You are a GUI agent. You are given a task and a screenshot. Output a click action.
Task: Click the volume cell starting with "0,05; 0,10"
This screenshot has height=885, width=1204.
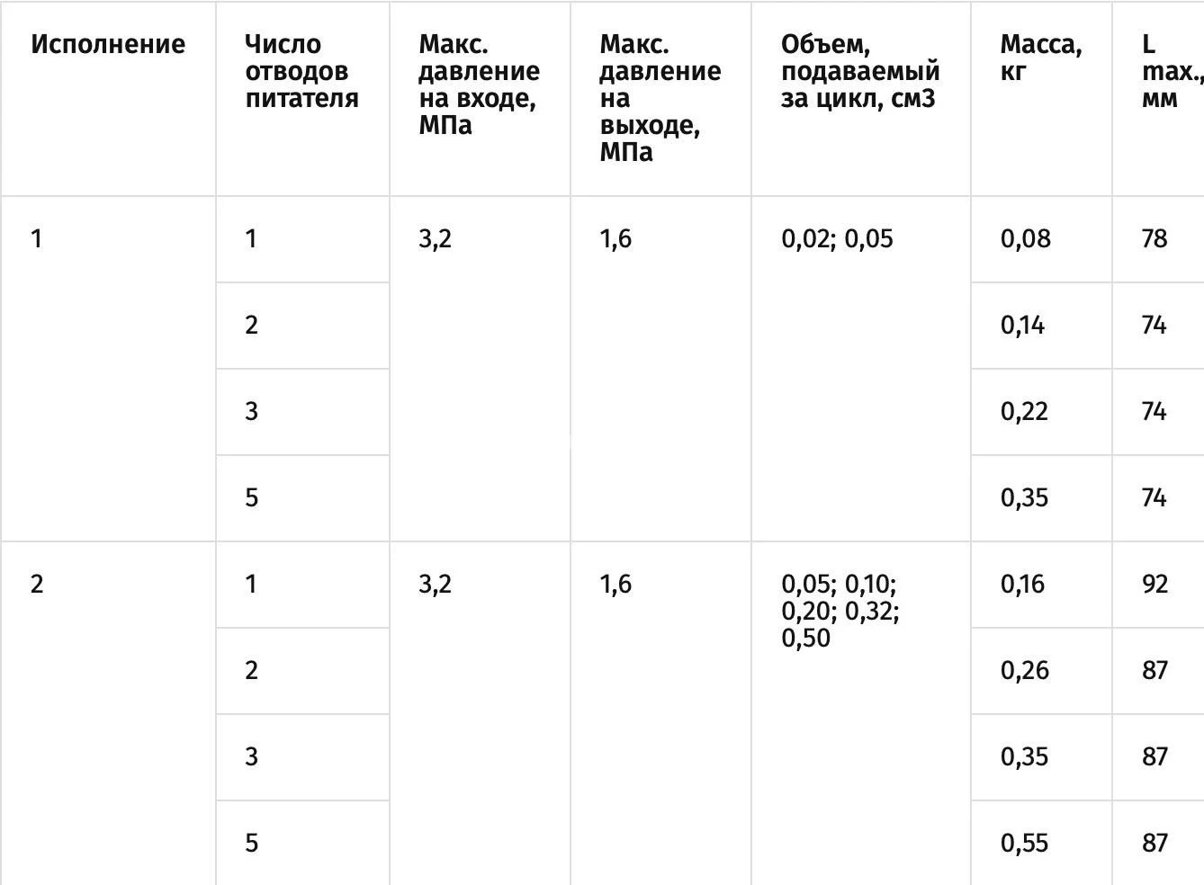coord(840,611)
